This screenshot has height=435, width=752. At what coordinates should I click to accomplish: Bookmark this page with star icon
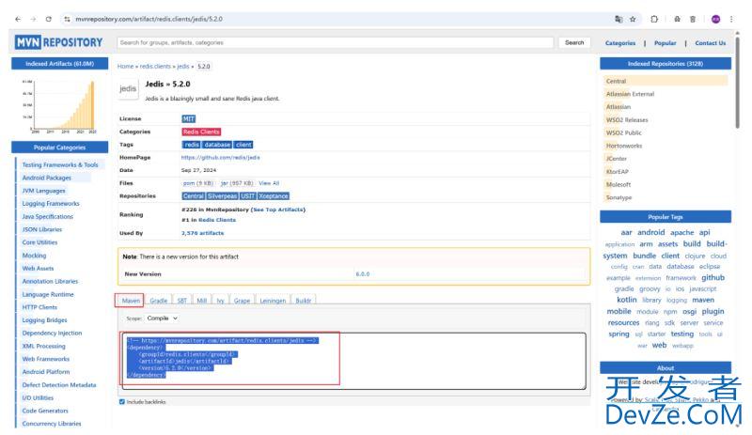point(633,19)
